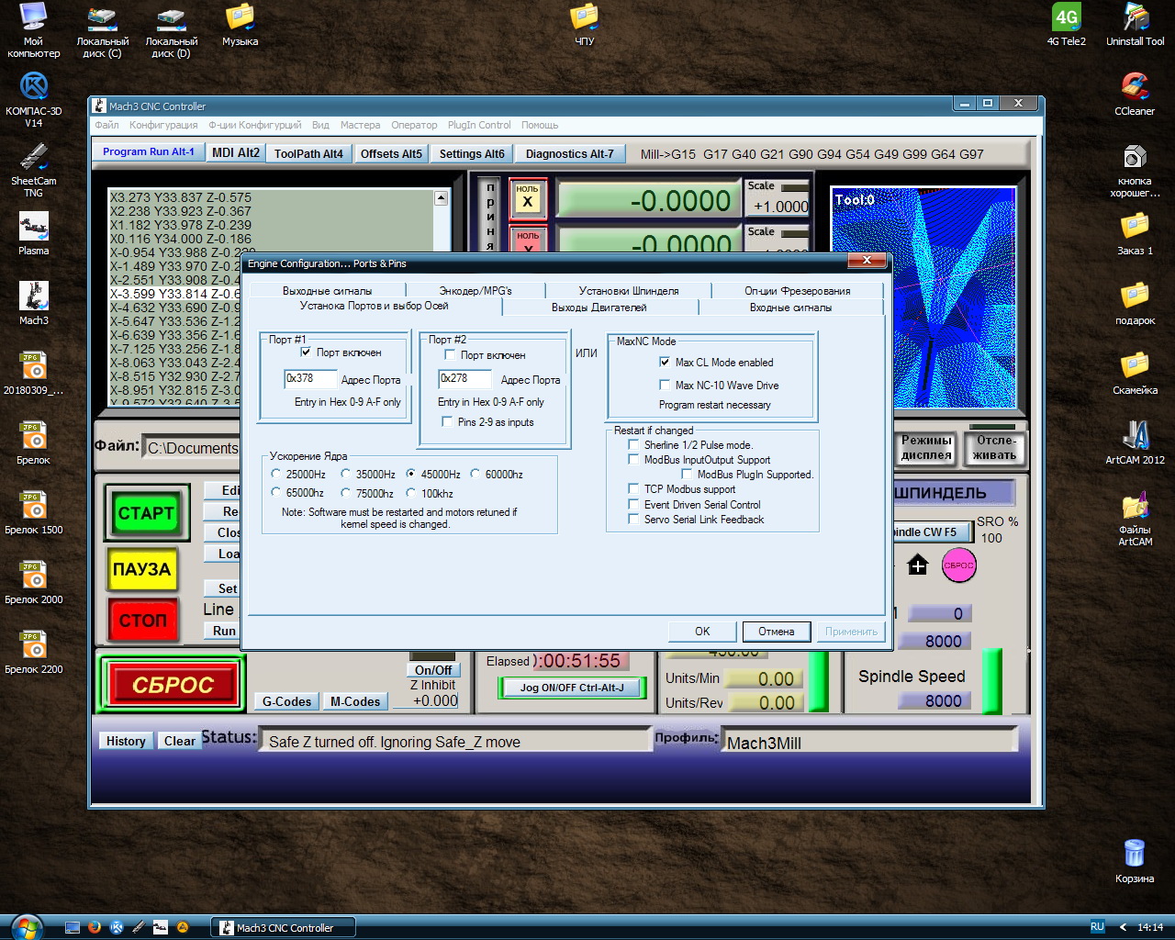The width and height of the screenshot is (1175, 940).
Task: Show hidden system tray icons
Action: click(x=1123, y=927)
